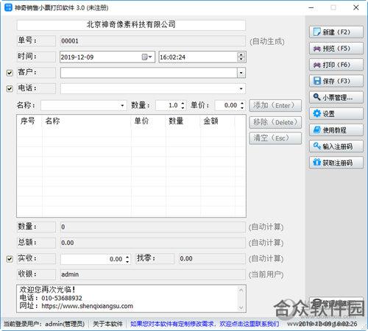Open the 使用教程 tutorial
This screenshot has height=331, width=368.
tap(336, 130)
